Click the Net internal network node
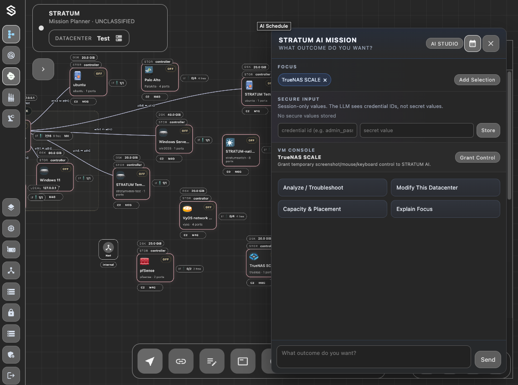Viewport: 518px width, 385px height. pos(108,250)
